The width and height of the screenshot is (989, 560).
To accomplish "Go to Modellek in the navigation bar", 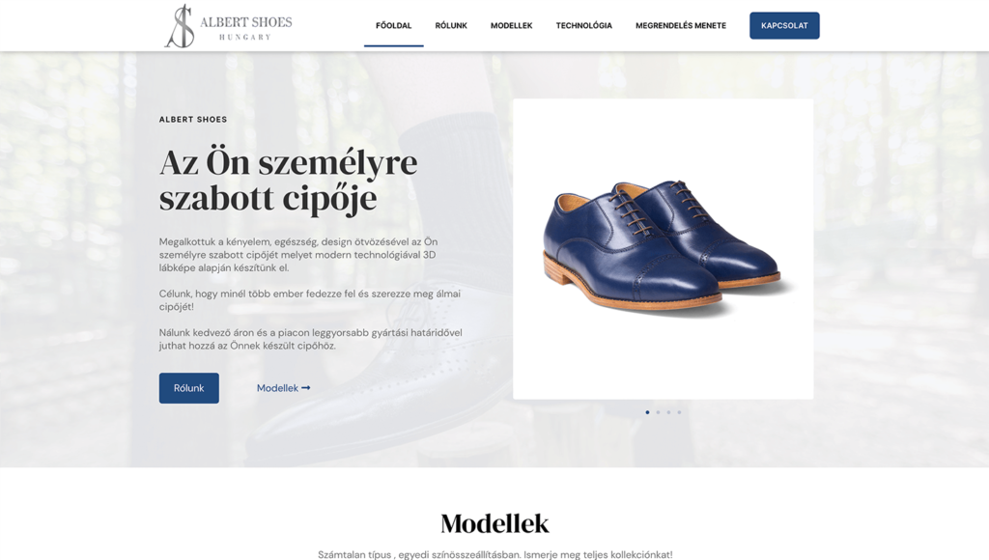I will [512, 26].
